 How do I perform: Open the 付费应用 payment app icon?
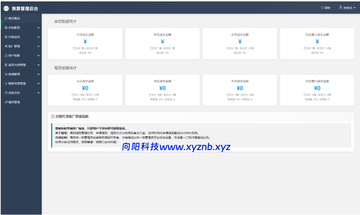[6, 37]
